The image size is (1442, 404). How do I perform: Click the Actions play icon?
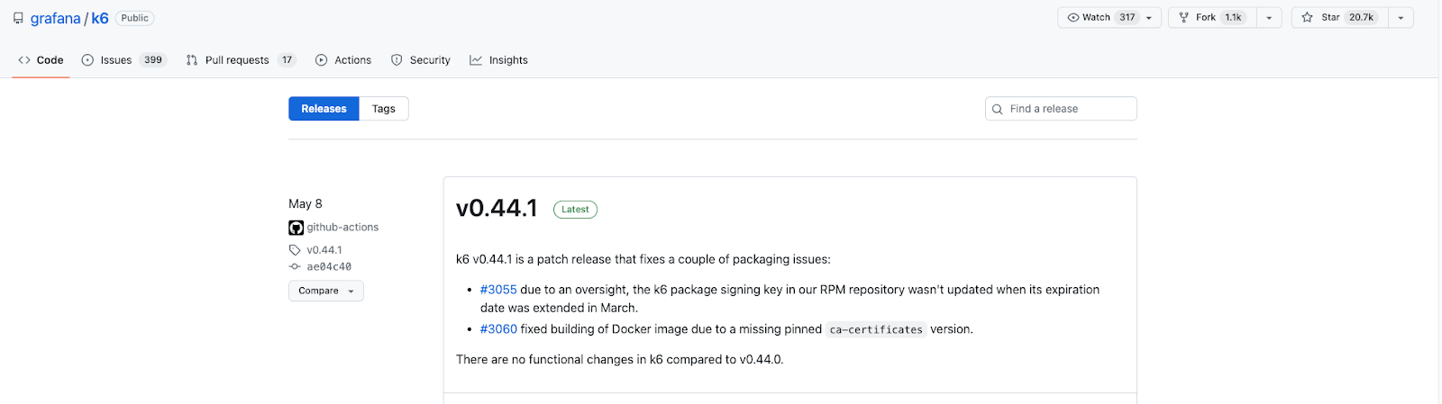pos(321,60)
